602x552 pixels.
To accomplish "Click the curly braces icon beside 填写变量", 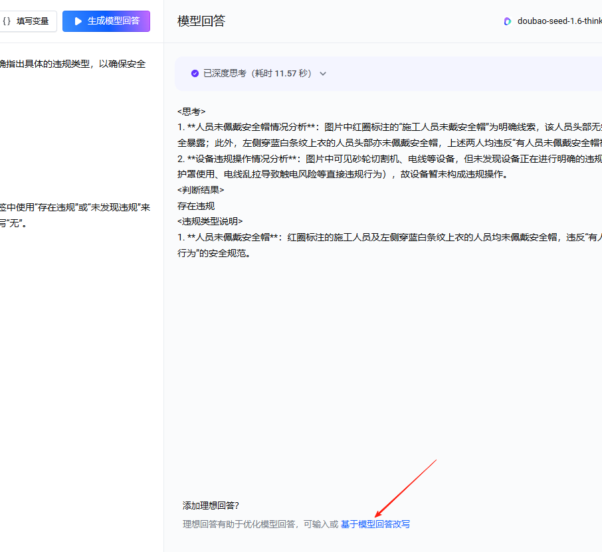I will [x=7, y=21].
